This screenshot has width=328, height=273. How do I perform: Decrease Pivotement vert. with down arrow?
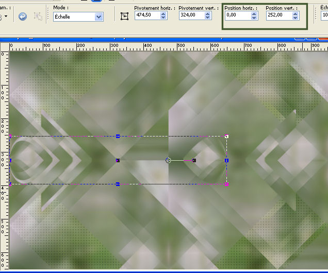(x=207, y=18)
